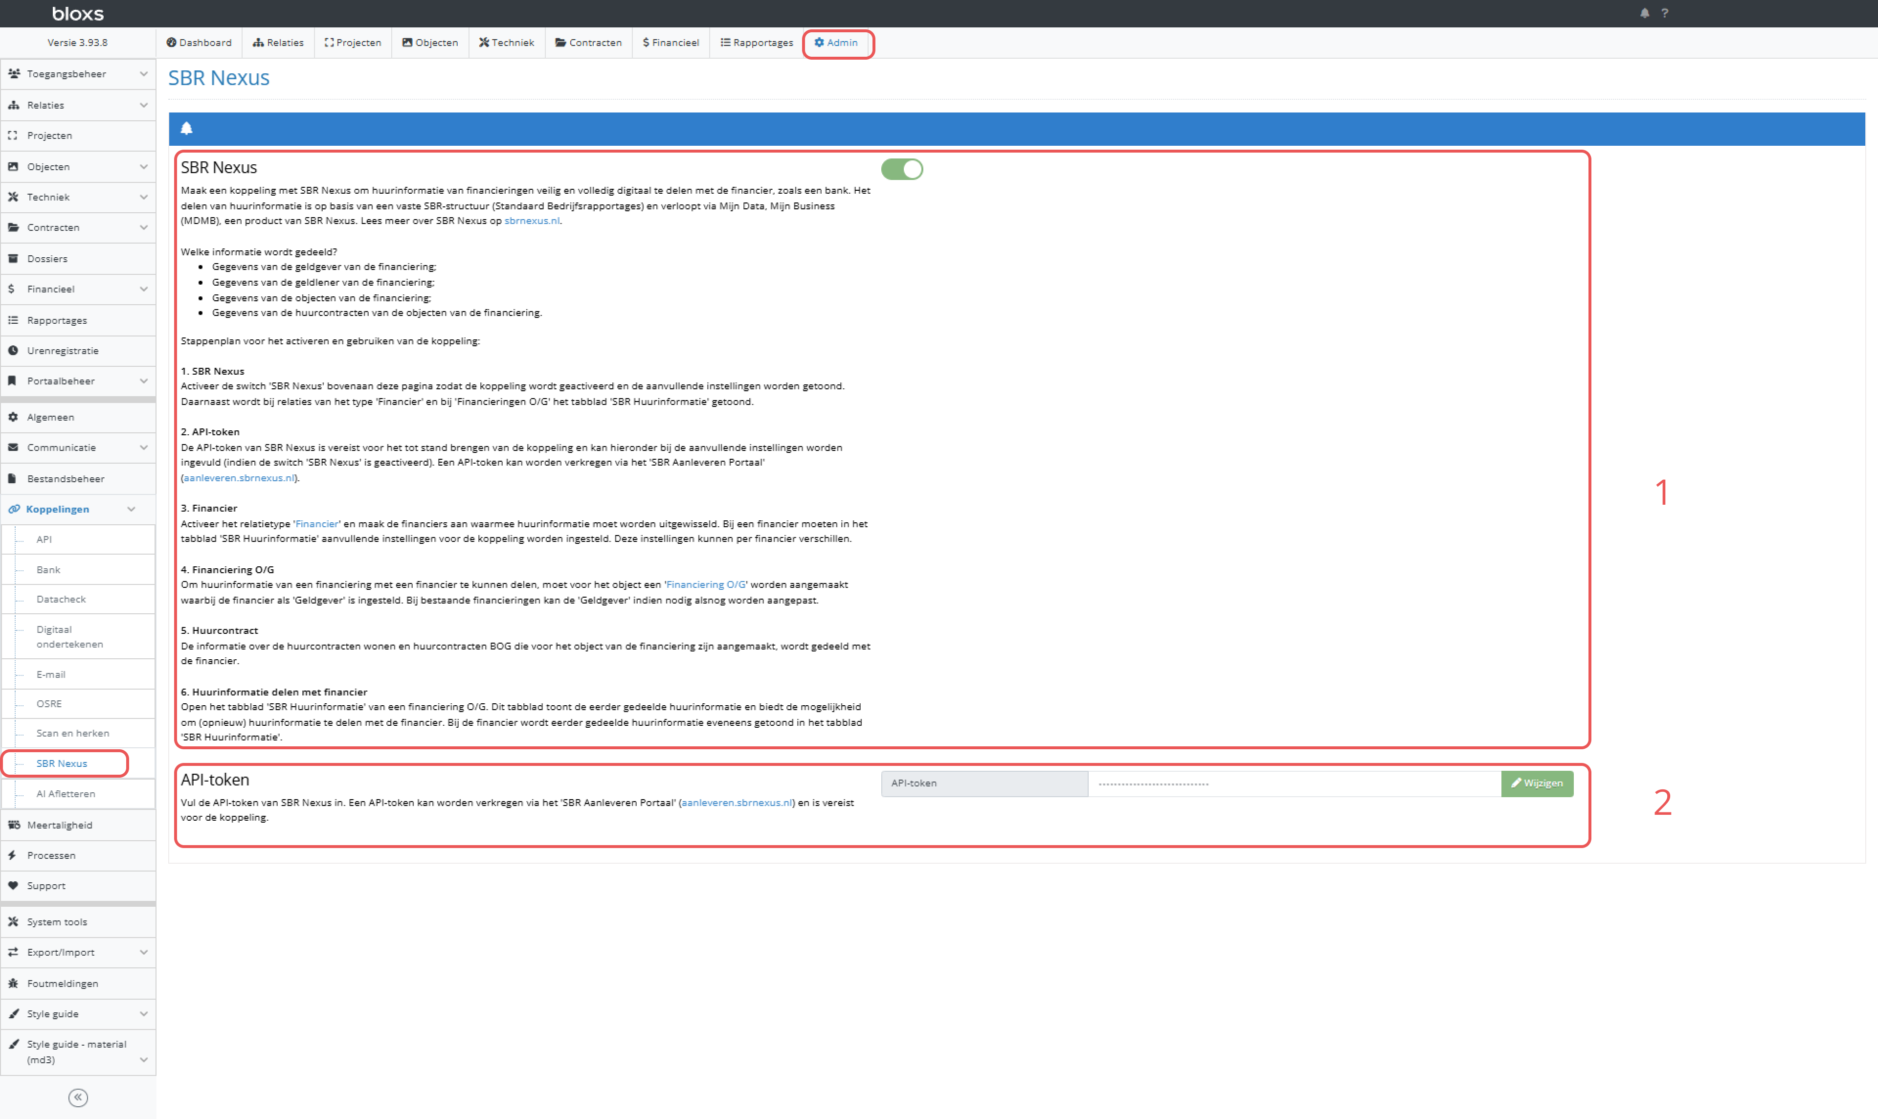Screen dimensions: 1878x1119
Task: Expand the Relaties sidebar chevron
Action: click(143, 105)
